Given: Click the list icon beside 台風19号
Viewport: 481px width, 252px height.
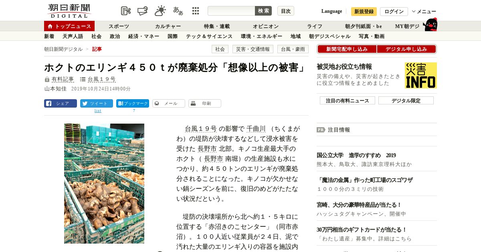Looking at the screenshot, I should tap(83, 79).
